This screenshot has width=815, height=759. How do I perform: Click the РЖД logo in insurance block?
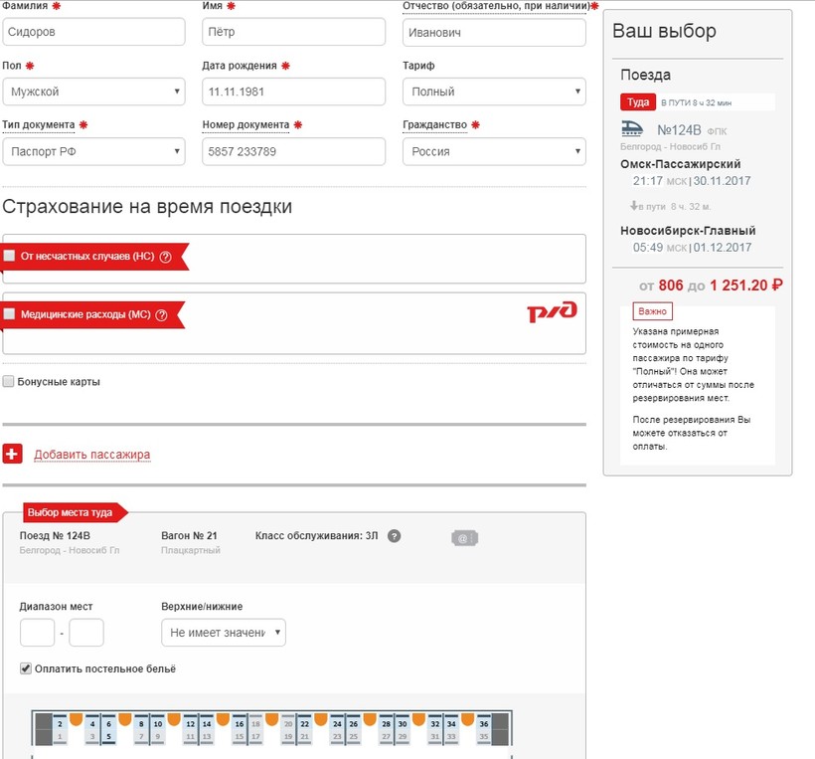tap(552, 312)
